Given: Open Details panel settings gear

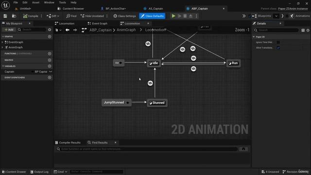Looking at the screenshot, I should coord(308,30).
